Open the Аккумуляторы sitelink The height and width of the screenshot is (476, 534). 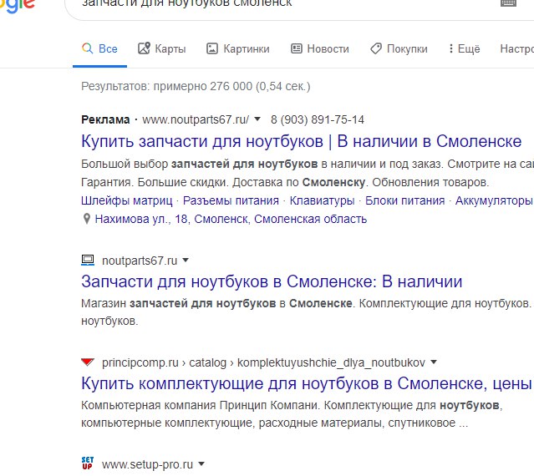495,200
